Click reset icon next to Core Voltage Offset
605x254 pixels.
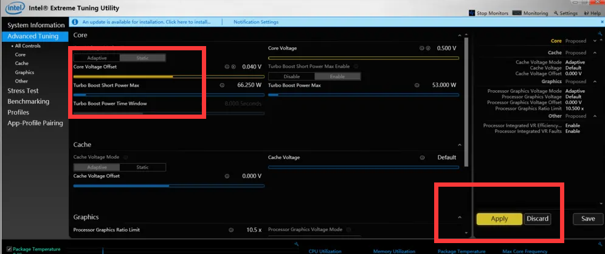click(x=233, y=67)
